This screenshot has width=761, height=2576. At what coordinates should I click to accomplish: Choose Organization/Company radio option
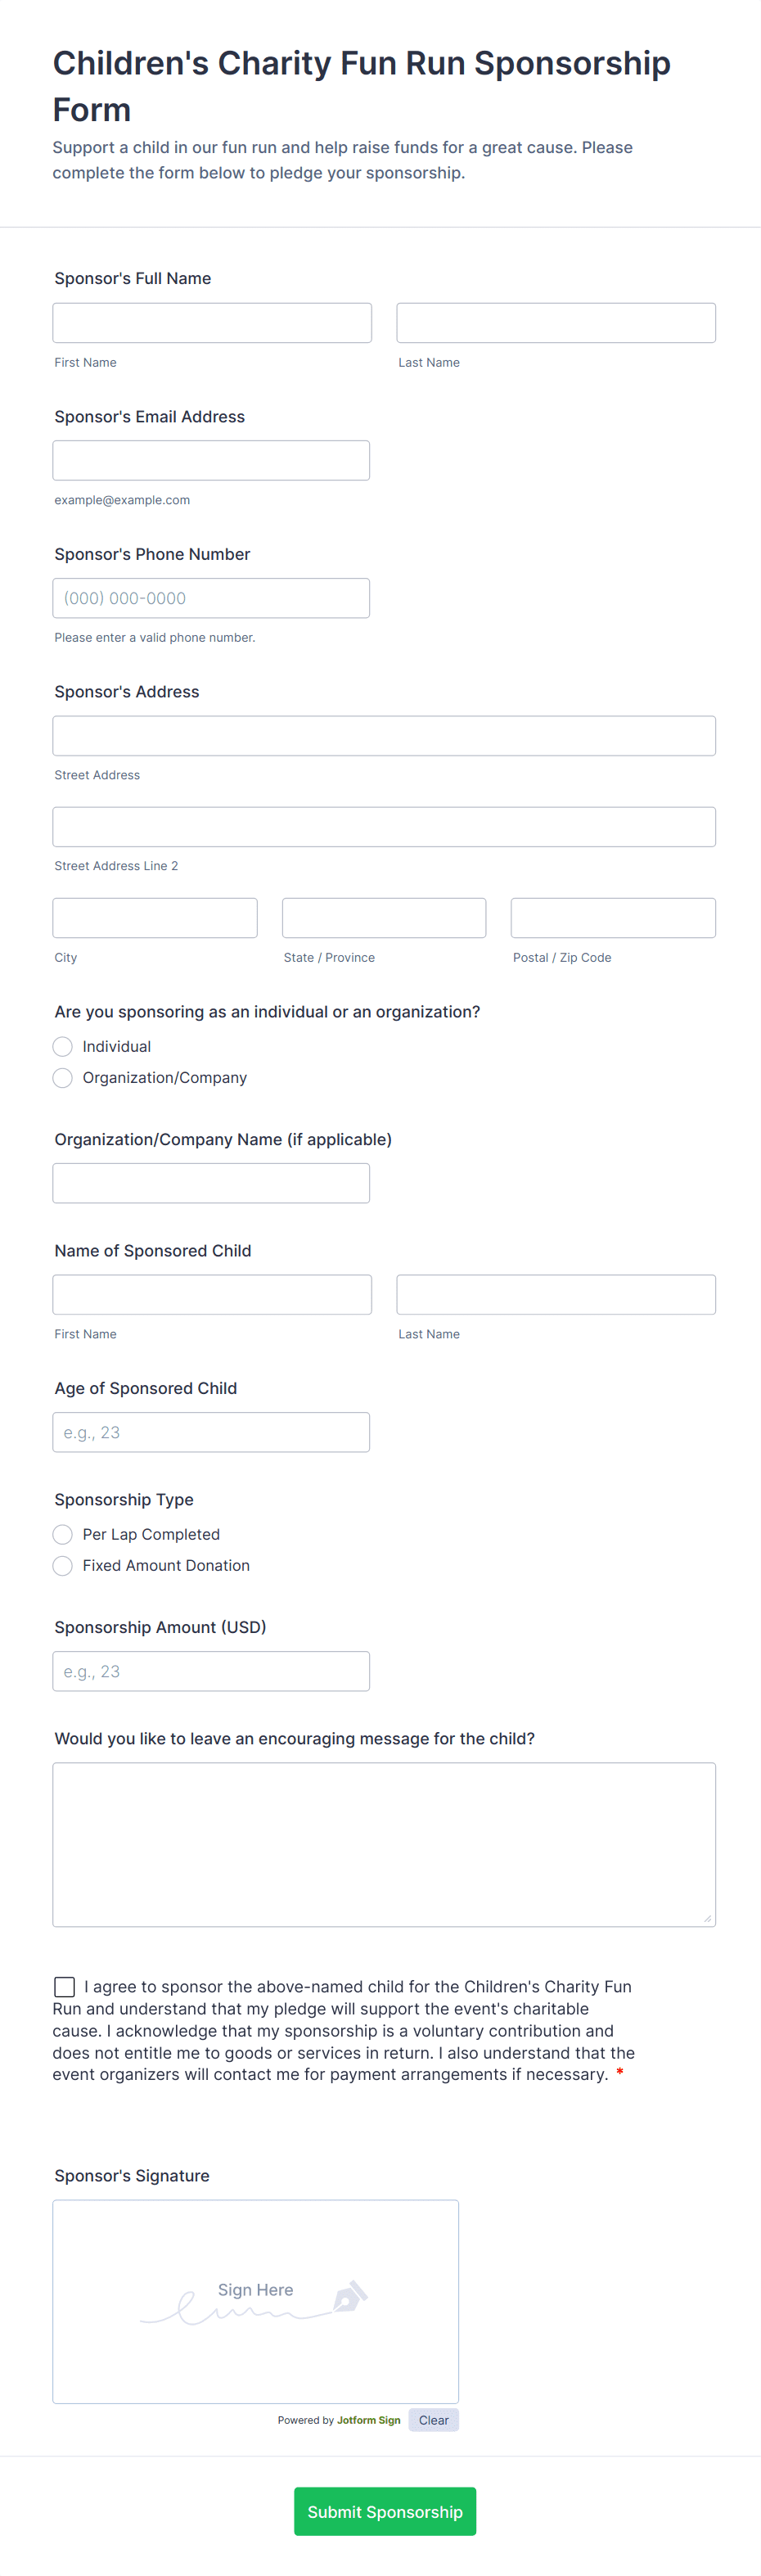tap(63, 1077)
